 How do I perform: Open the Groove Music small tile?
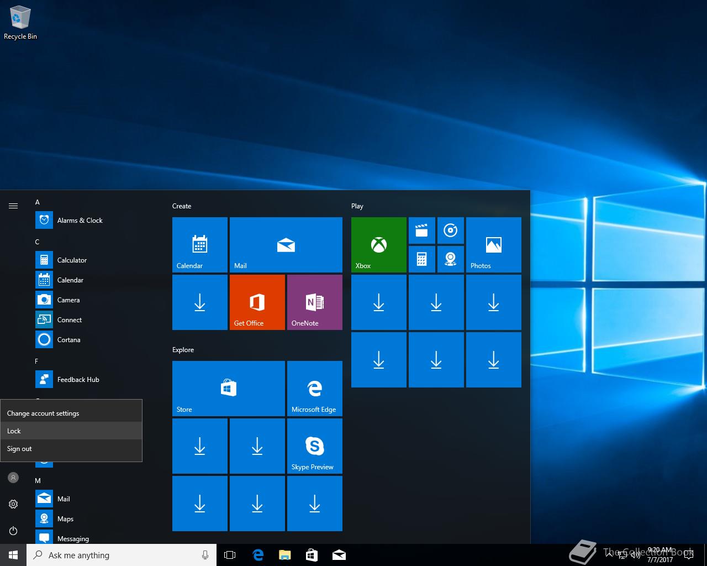[451, 230]
